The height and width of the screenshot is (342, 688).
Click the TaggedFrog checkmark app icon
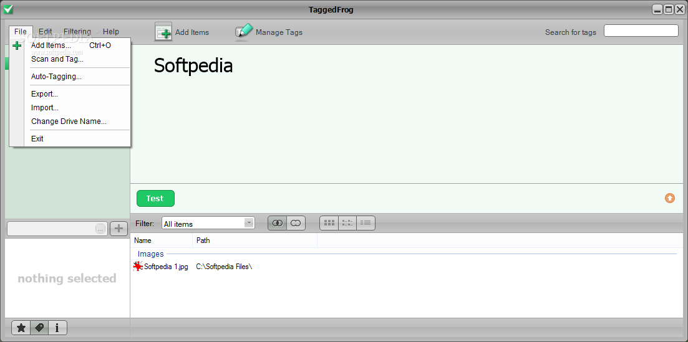click(x=8, y=9)
